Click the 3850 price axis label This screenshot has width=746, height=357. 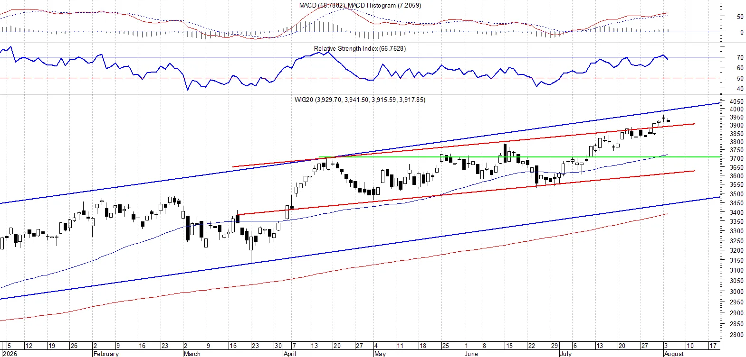(736, 134)
